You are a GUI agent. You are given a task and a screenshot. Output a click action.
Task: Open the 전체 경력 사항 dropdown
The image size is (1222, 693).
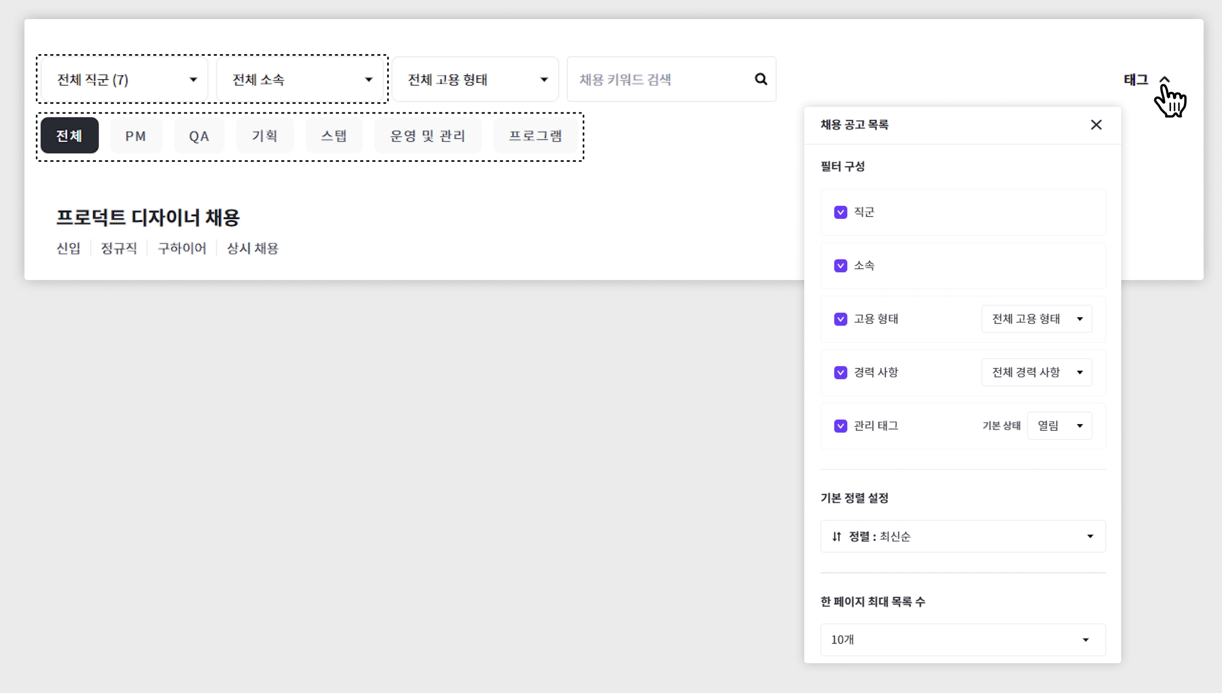1036,372
